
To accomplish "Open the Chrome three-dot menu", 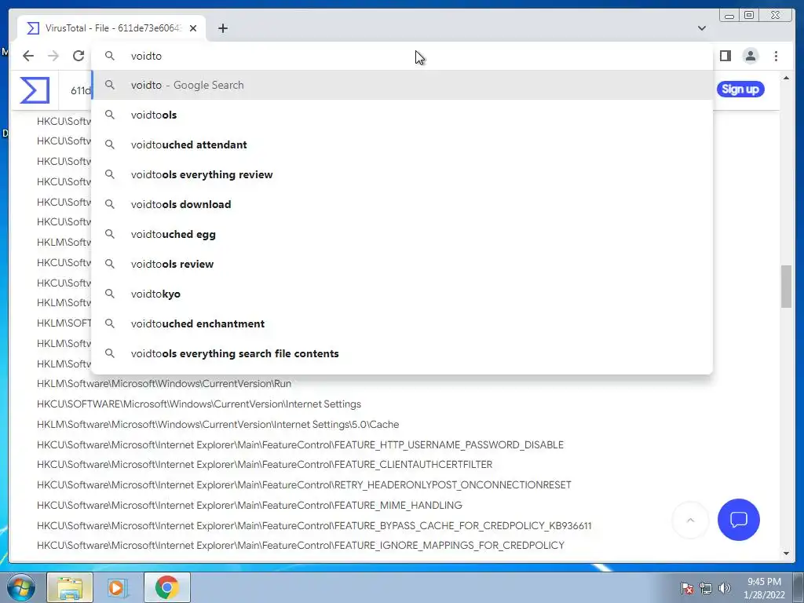I will click(x=776, y=56).
